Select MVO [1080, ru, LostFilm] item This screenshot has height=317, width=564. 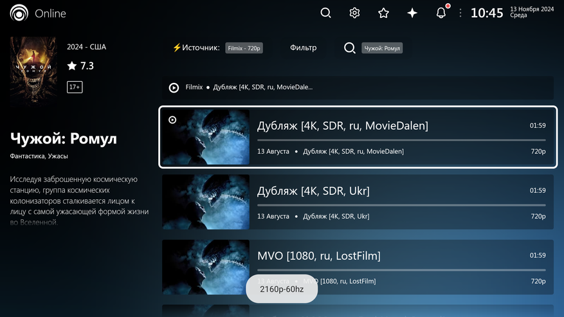[358, 267]
